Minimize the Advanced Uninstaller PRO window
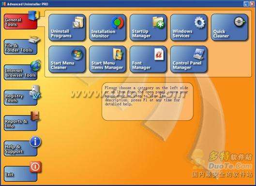 [x=246, y=4]
